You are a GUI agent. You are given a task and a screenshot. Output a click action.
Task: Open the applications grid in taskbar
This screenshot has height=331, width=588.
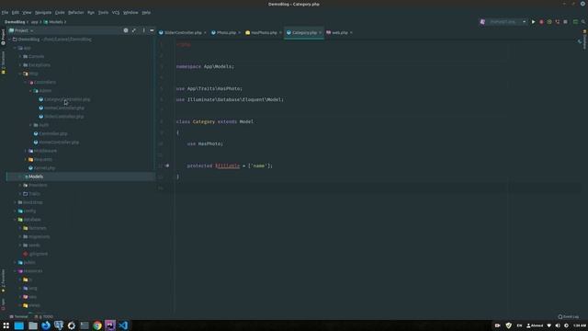[x=6, y=325]
